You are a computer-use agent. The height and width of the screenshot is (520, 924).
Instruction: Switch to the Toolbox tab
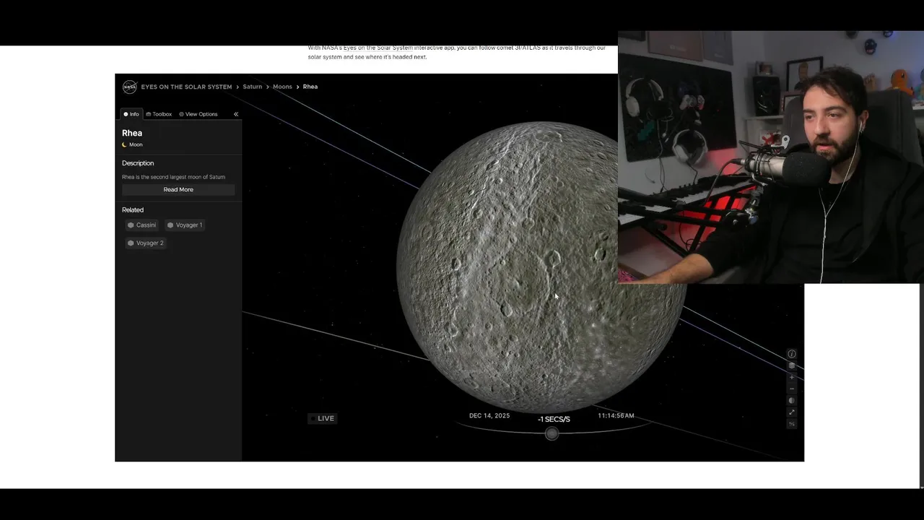159,114
